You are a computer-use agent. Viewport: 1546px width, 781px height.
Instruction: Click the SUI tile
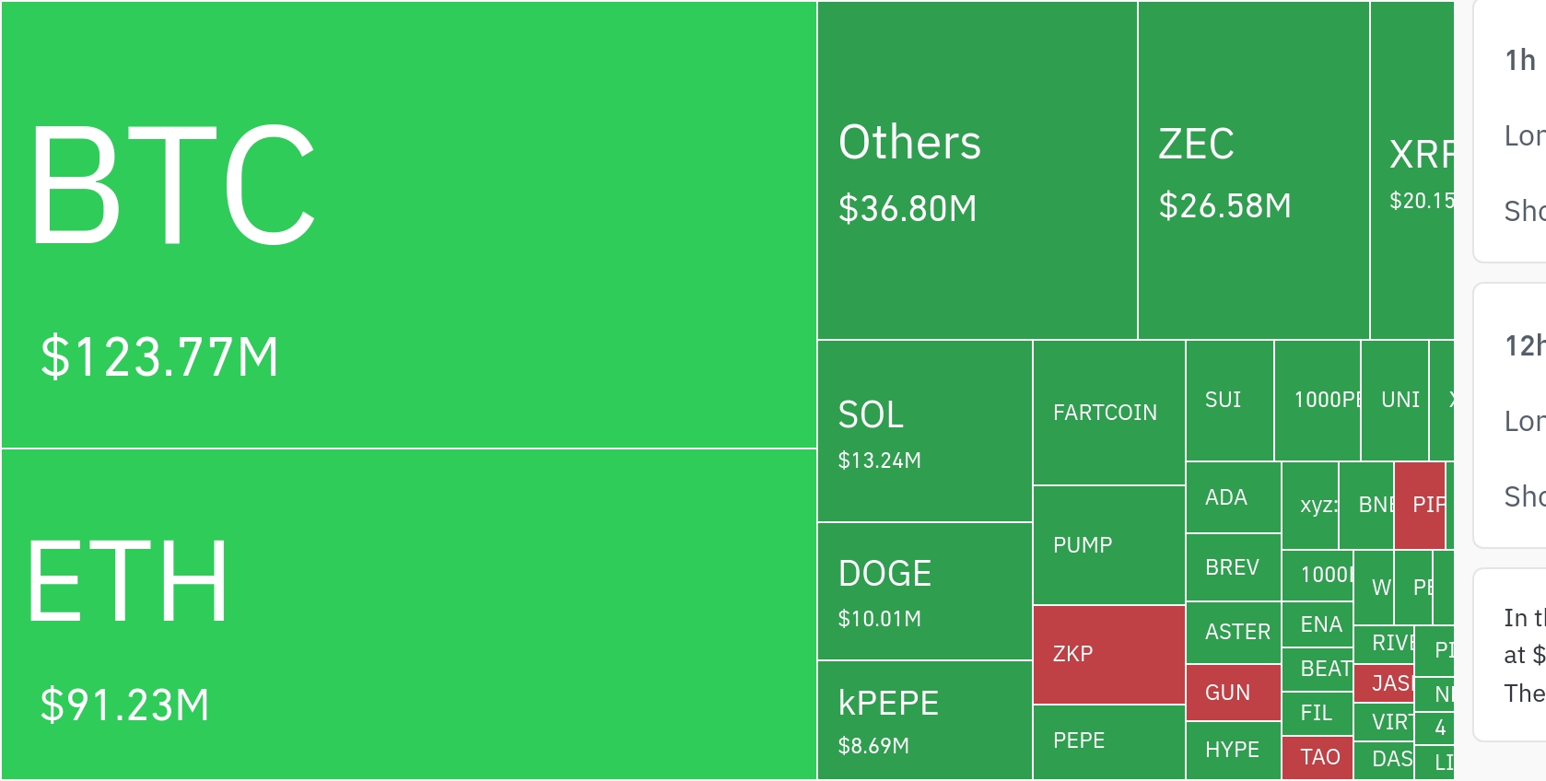pyautogui.click(x=1229, y=401)
